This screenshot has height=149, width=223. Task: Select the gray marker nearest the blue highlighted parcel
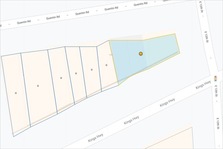(x=106, y=65)
